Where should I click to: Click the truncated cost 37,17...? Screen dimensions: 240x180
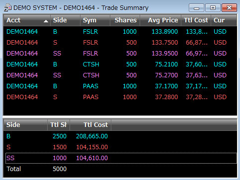point(197,86)
